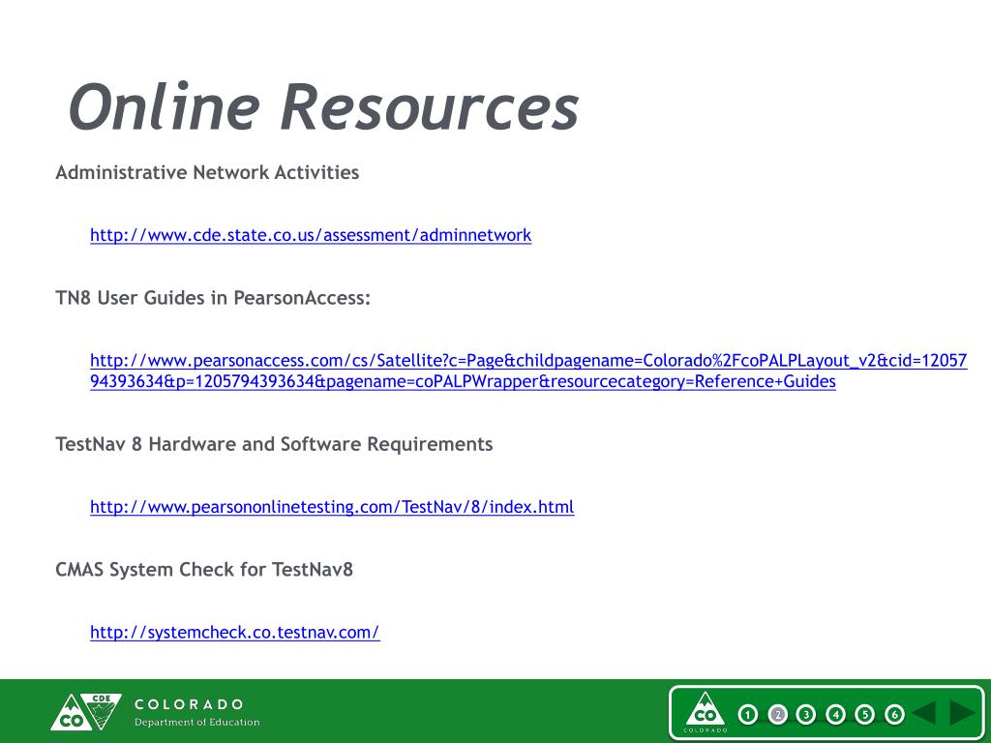Go to section 3 in navigation bar
The height and width of the screenshot is (743, 991).
click(806, 715)
